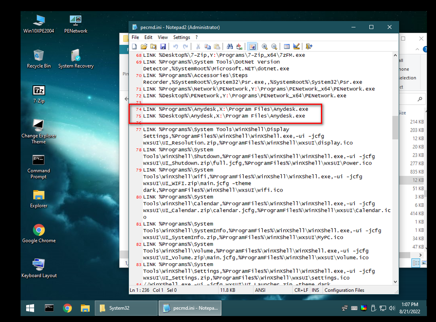This screenshot has height=322, width=436.
Task: Save the file with the floppy disk icon
Action: tap(163, 46)
